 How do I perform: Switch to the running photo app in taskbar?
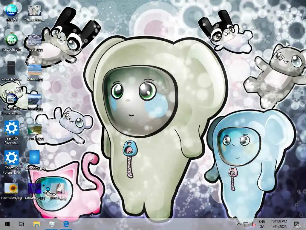coord(51,224)
